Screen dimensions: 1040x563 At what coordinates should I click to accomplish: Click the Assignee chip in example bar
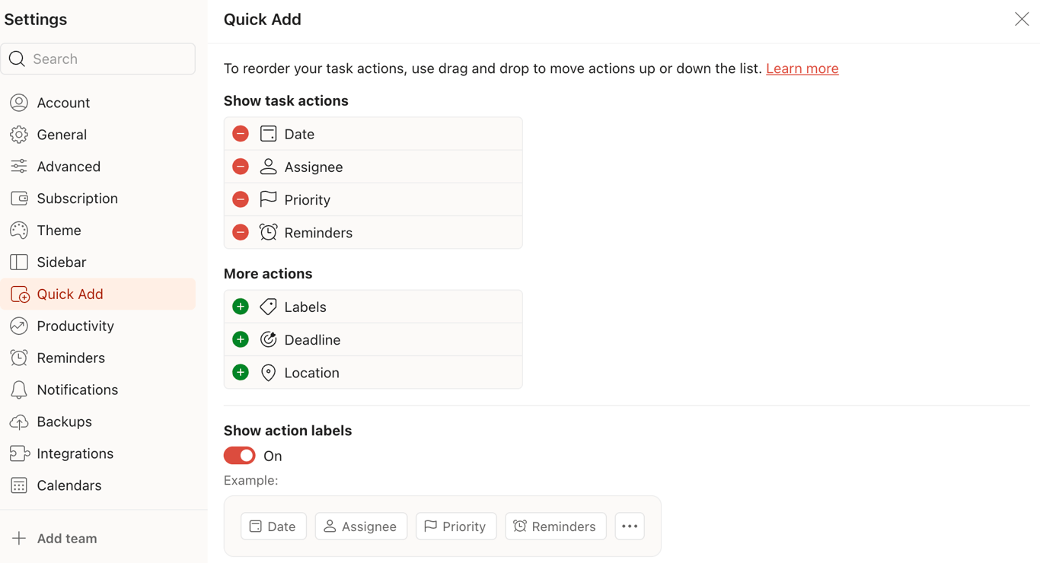361,526
